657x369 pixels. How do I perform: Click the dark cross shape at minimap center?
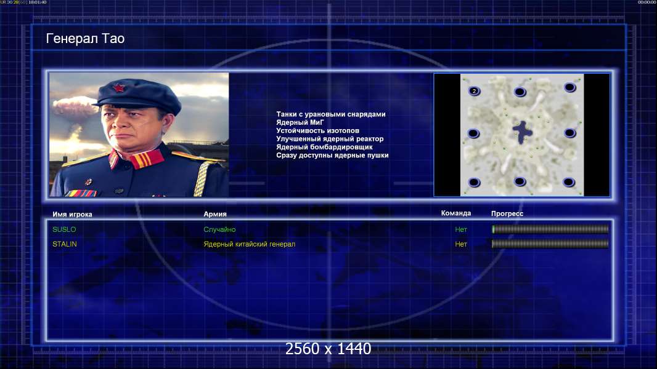[522, 132]
